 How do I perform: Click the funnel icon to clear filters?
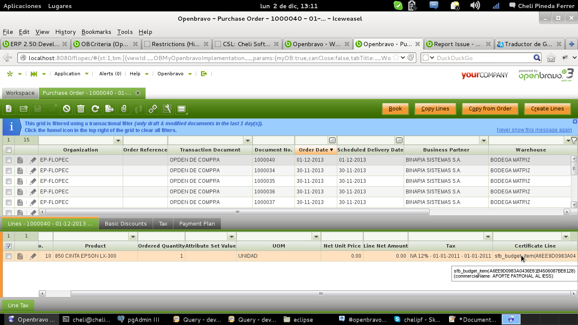574,140
